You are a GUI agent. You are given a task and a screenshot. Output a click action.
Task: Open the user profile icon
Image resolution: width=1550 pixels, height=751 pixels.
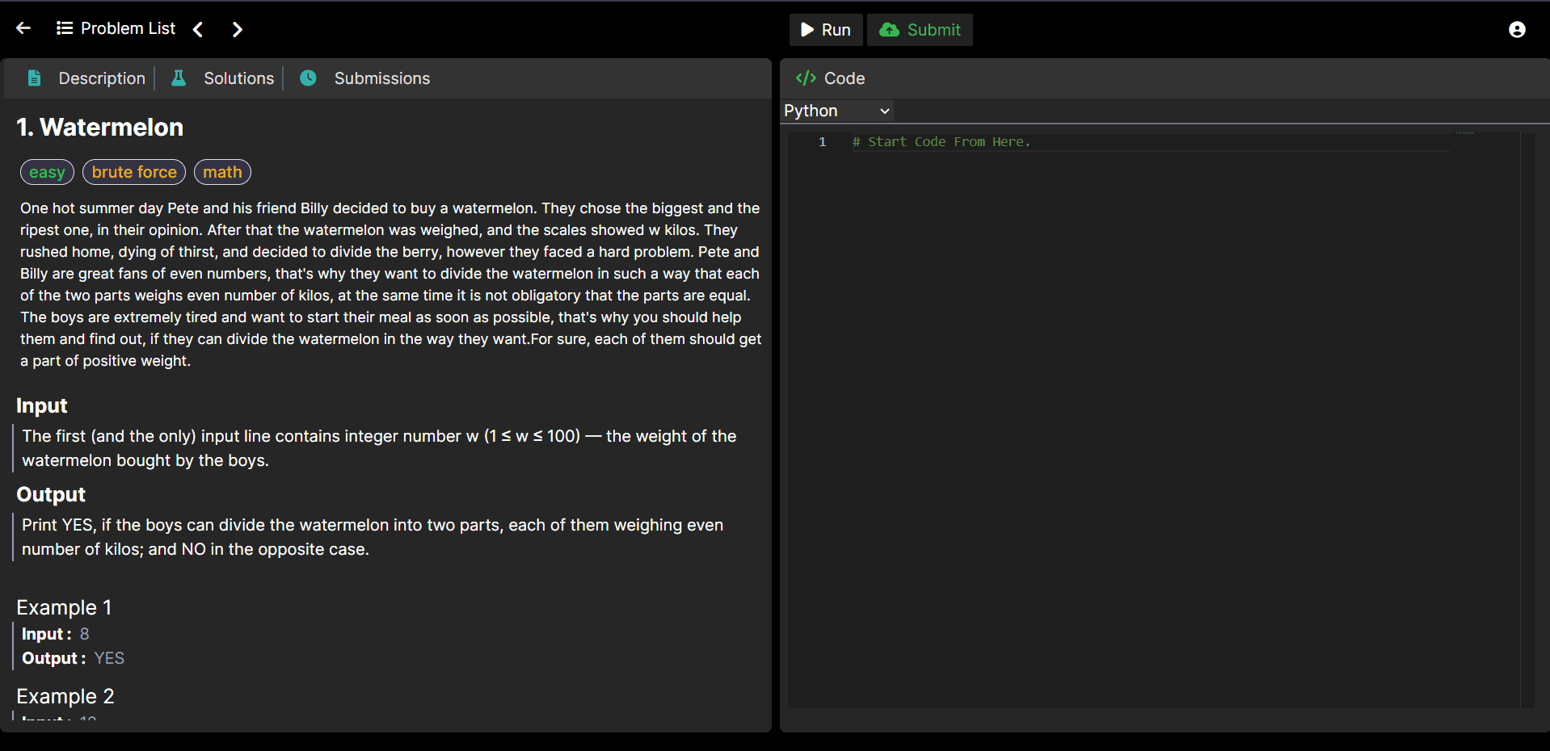(1517, 29)
